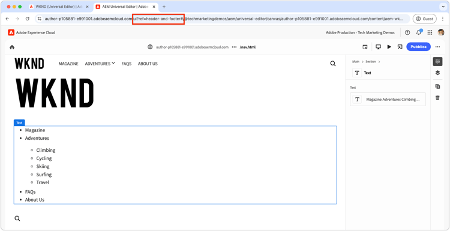
Task: Navigate to Main in the breadcrumb
Action: coord(356,62)
